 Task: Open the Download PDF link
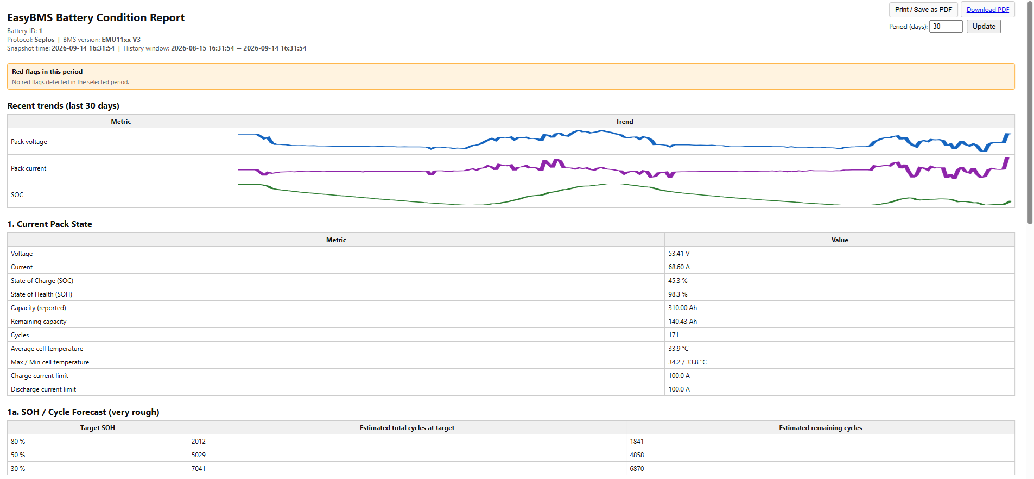click(x=988, y=10)
